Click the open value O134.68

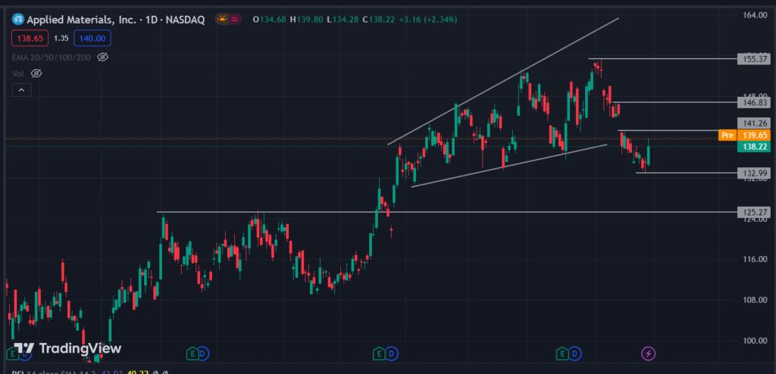(269, 20)
